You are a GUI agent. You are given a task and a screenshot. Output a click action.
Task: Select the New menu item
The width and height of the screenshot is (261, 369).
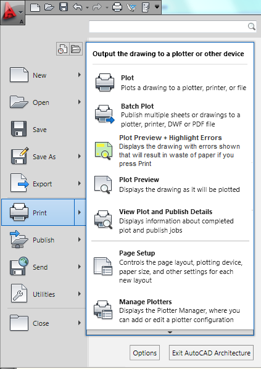click(39, 75)
